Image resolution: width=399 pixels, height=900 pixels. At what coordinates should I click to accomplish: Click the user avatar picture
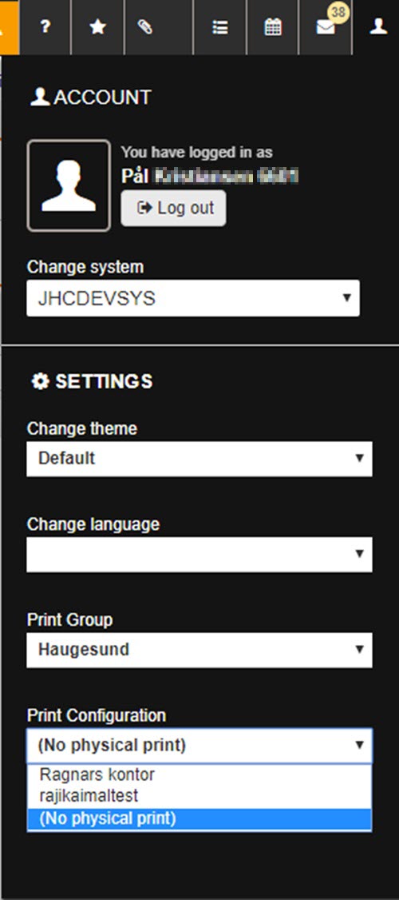pos(69,185)
